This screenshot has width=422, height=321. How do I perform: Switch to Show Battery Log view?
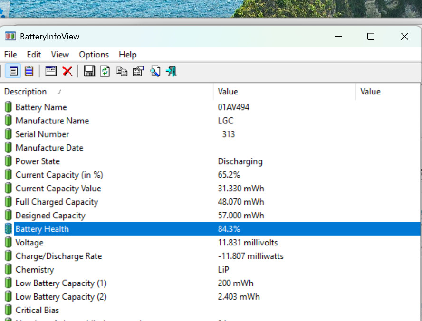coord(29,71)
